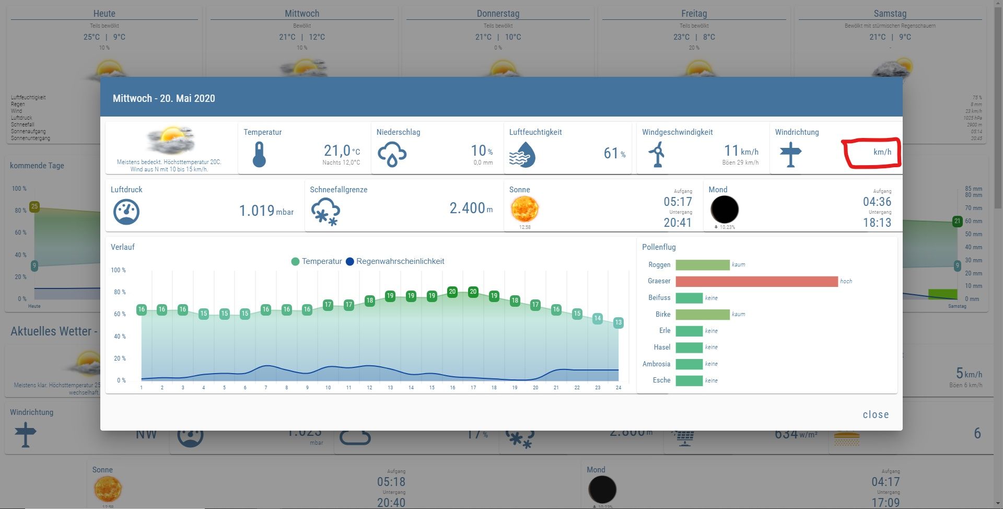Viewport: 1003px width, 509px height.
Task: Click the black moon image in the dialog Mond card
Action: [x=725, y=210]
